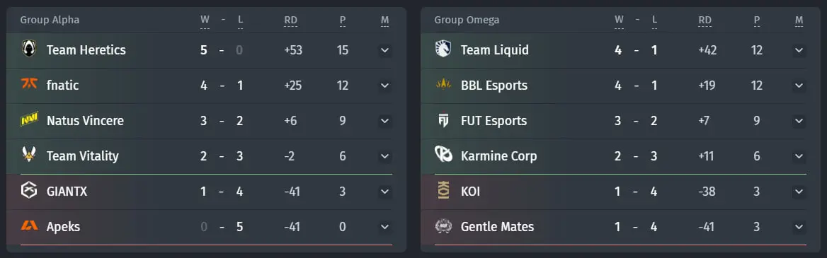Open the FUT Esports team link
Image resolution: width=827 pixels, height=258 pixels.
point(494,121)
